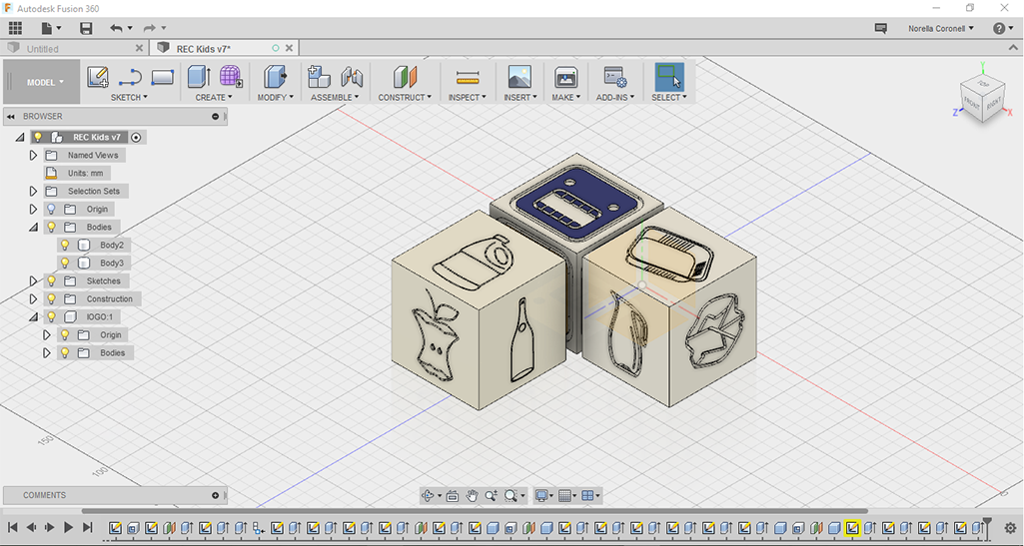Select the Create Sketch tool
This screenshot has width=1024, height=546.
coord(97,77)
